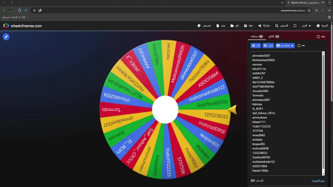Expand the More menu in toolbar
333x187 pixels.
pyautogui.click(x=306, y=26)
